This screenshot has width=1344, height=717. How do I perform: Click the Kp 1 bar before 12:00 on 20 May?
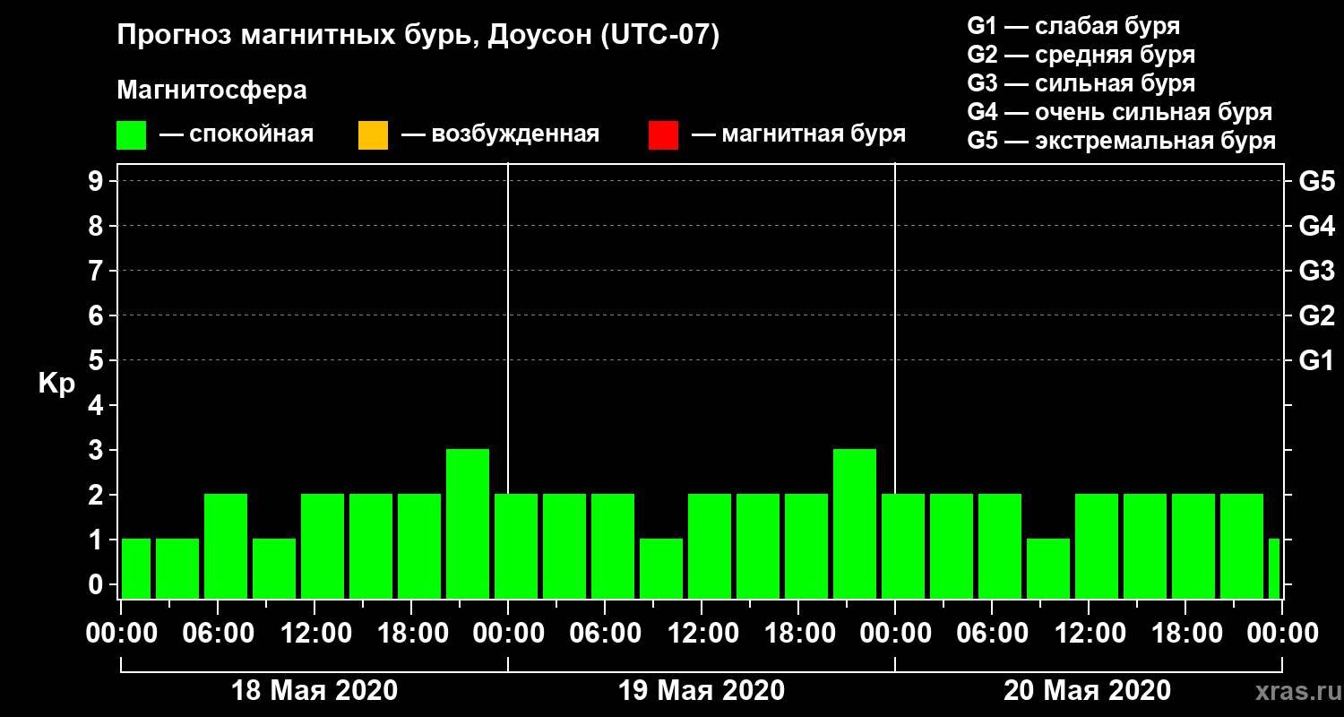tap(1048, 568)
